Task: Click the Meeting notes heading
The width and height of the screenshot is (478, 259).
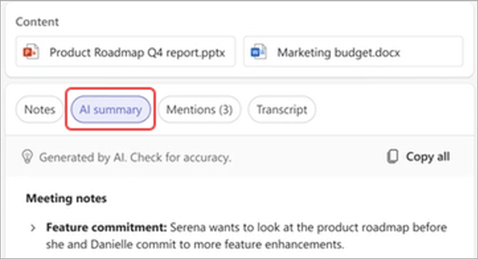Action: point(66,198)
